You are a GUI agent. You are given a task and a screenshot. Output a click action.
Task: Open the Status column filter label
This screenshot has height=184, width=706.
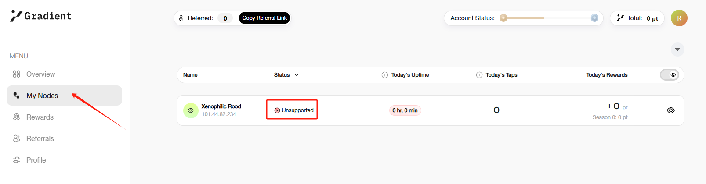tap(282, 75)
